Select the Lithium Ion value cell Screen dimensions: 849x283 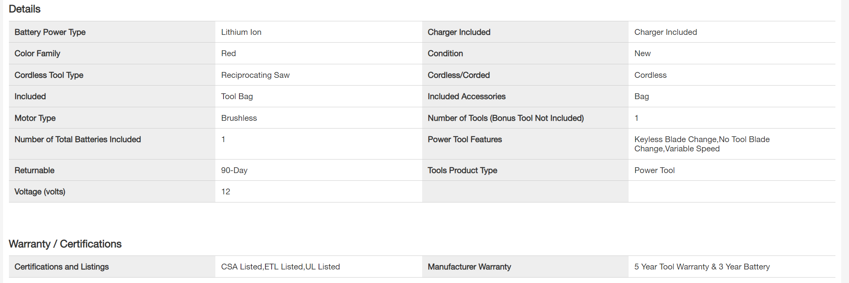point(241,32)
